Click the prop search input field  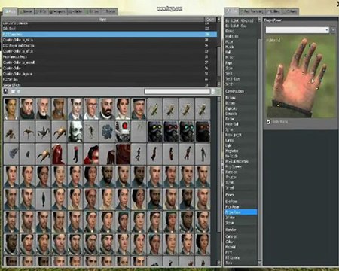[177, 92]
